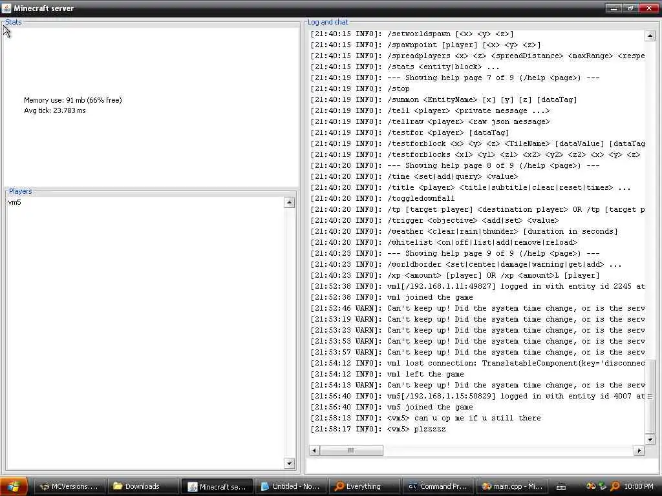
Task: Click players list scroll up arrow
Action: (289, 202)
